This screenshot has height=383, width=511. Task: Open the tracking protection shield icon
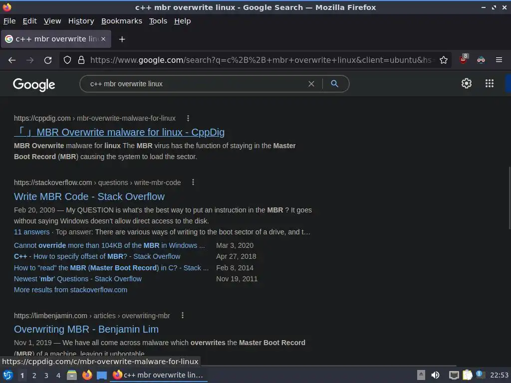67,60
